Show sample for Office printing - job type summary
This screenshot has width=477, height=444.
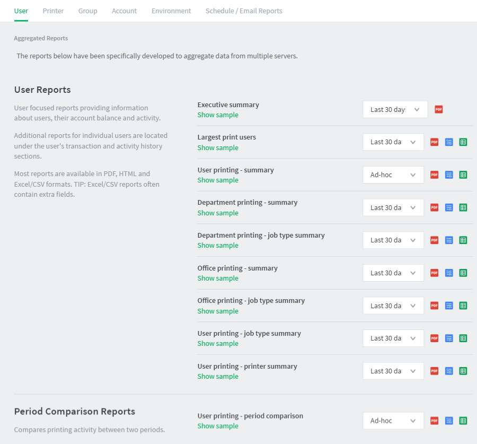218,311
